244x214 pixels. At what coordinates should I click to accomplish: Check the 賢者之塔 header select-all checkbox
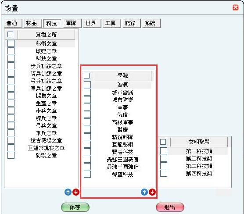click(10, 34)
